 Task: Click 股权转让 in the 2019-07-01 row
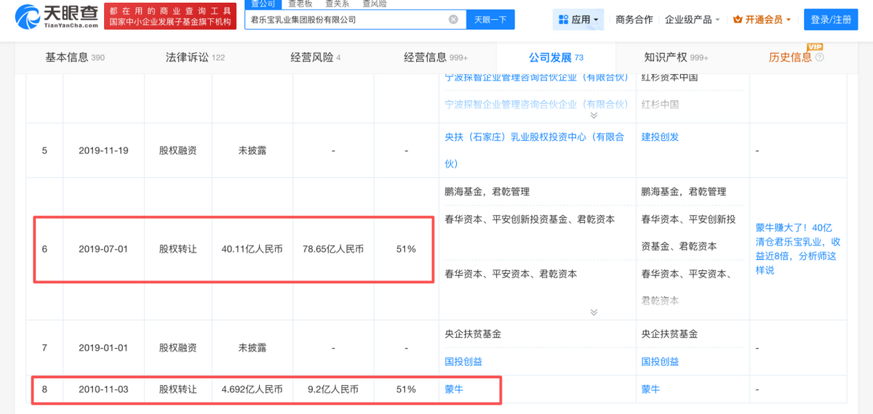point(178,249)
